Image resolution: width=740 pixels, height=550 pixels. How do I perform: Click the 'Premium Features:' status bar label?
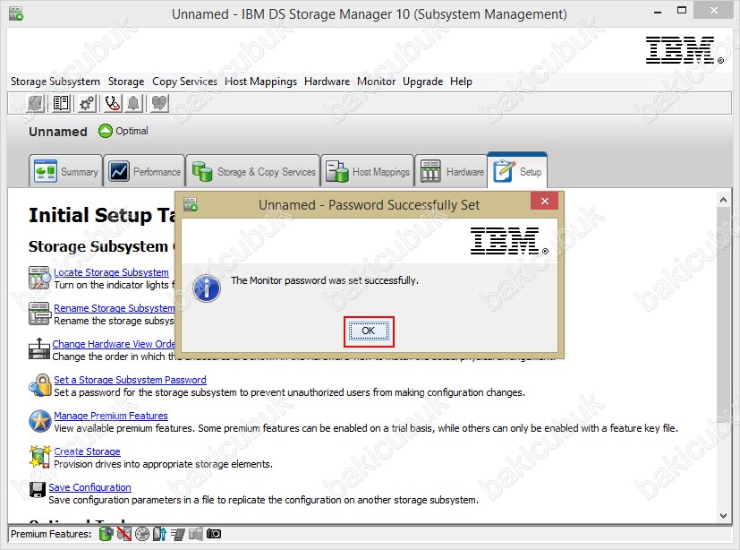point(51,534)
